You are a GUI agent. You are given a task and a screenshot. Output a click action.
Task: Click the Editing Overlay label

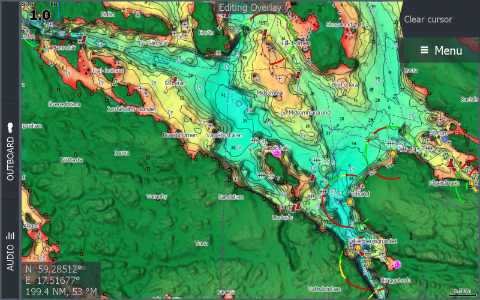click(x=250, y=7)
